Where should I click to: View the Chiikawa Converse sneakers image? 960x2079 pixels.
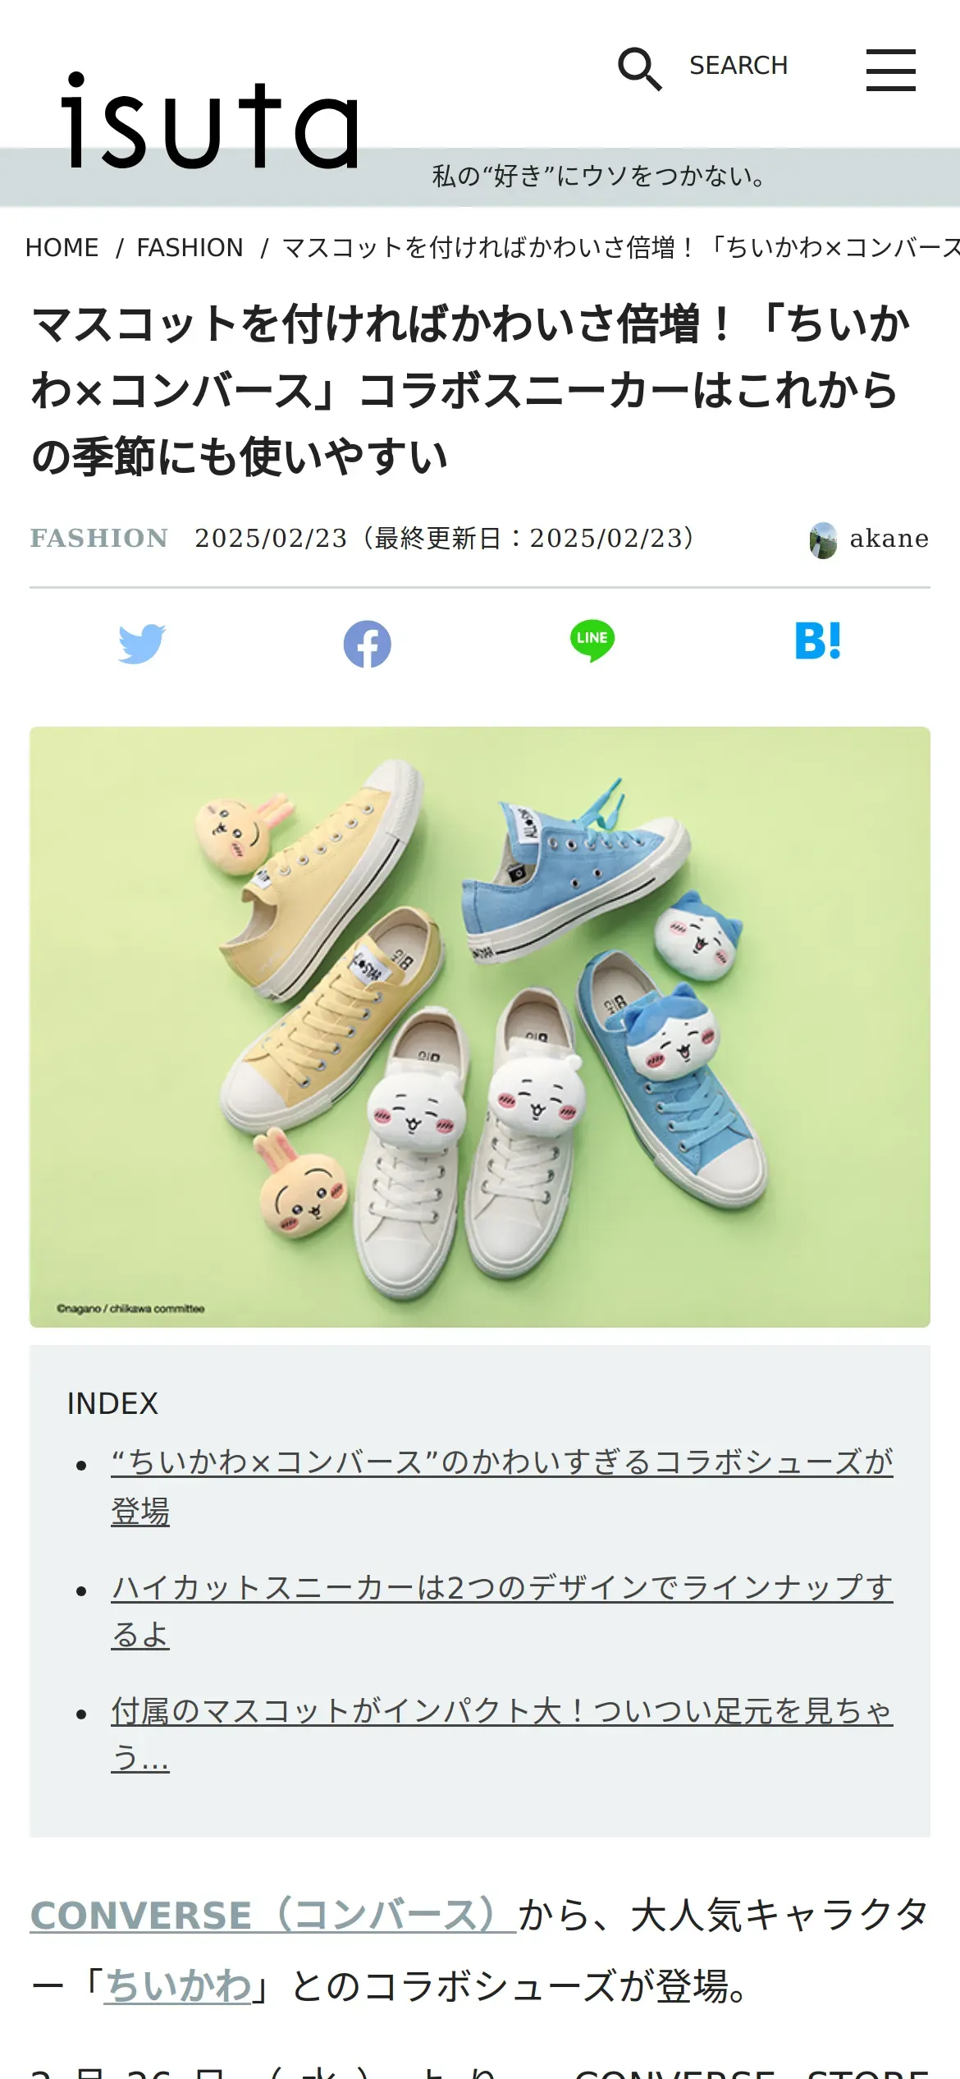[480, 1026]
